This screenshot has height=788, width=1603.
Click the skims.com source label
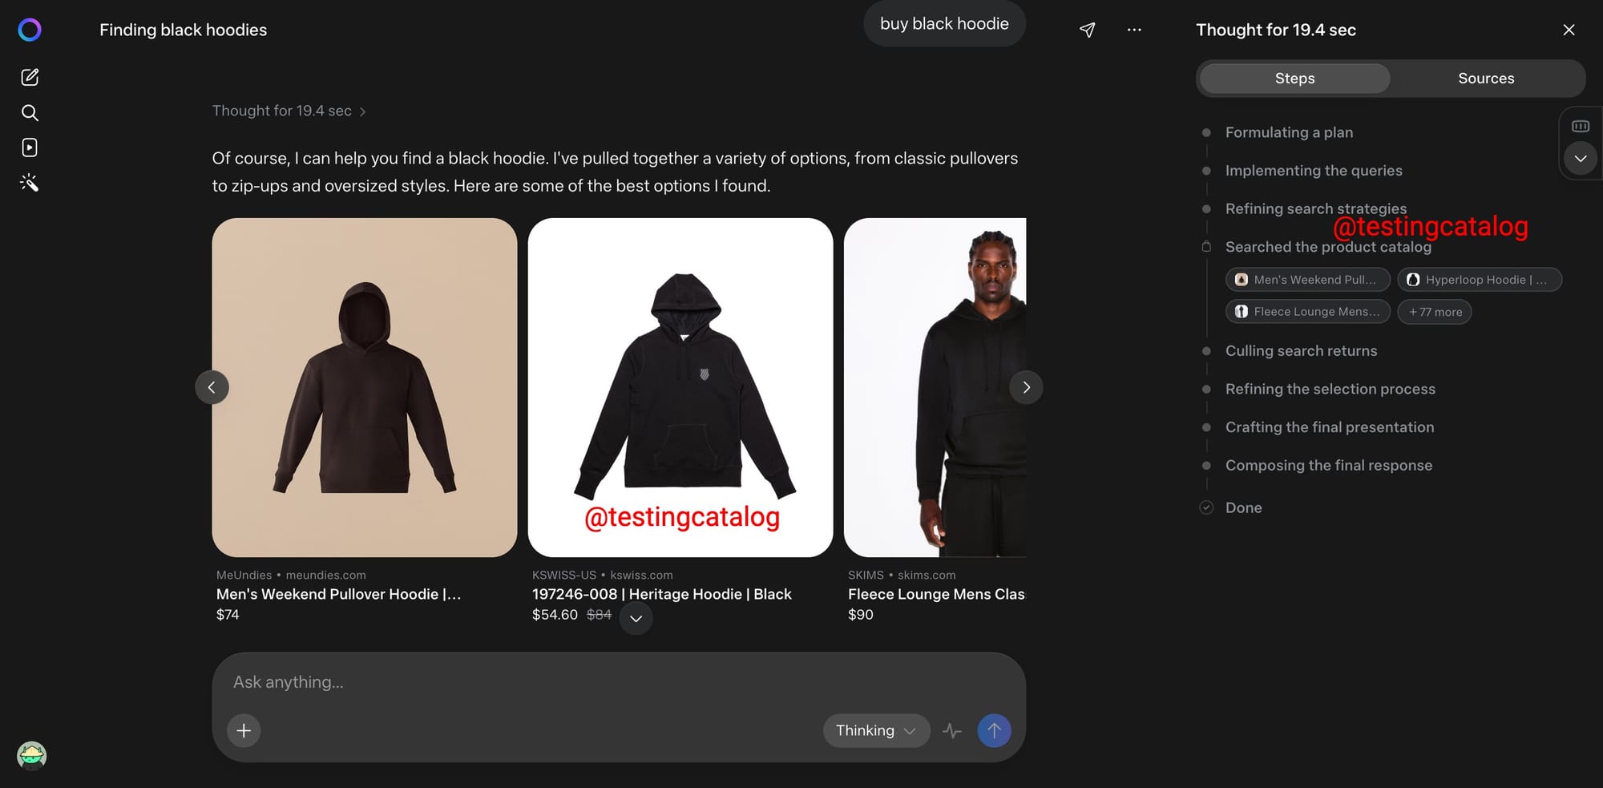click(x=927, y=575)
